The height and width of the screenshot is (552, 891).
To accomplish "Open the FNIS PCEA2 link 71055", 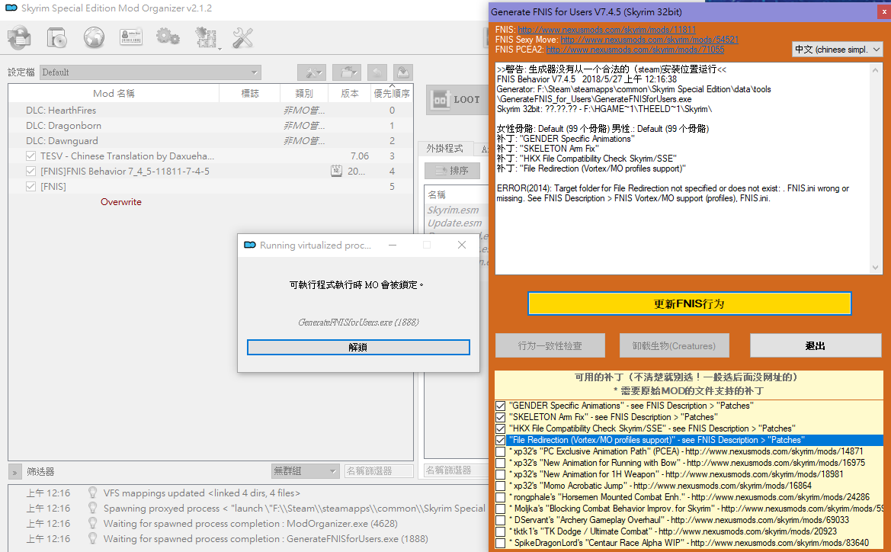I will 636,50.
